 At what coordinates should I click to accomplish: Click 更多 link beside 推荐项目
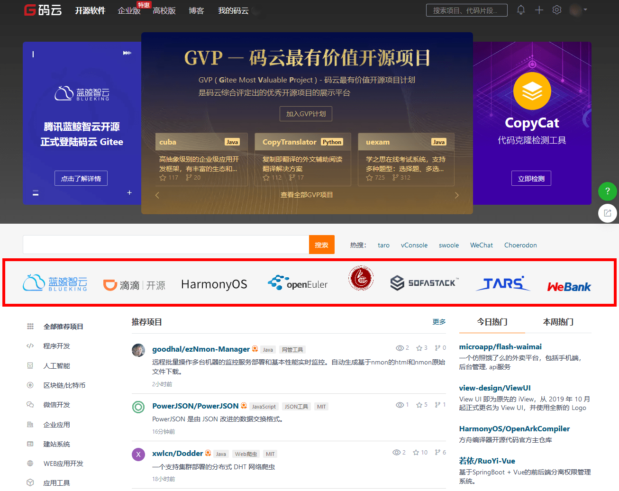pos(439,322)
